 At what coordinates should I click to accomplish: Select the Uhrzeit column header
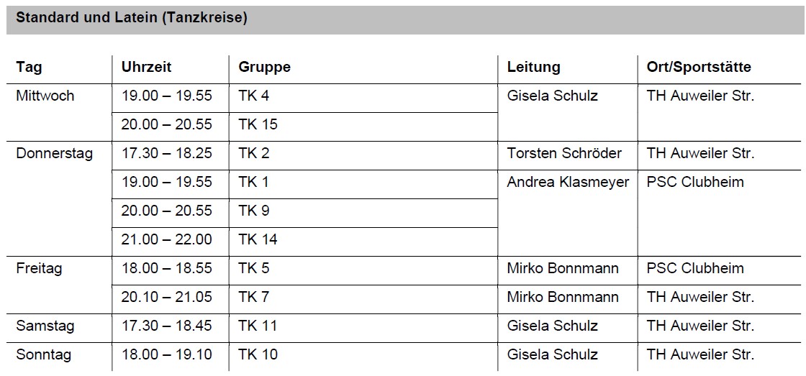pyautogui.click(x=147, y=67)
